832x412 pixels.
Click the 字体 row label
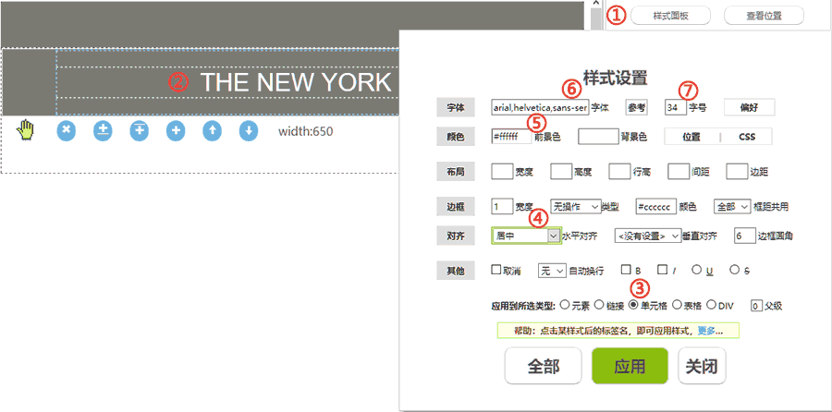click(457, 107)
